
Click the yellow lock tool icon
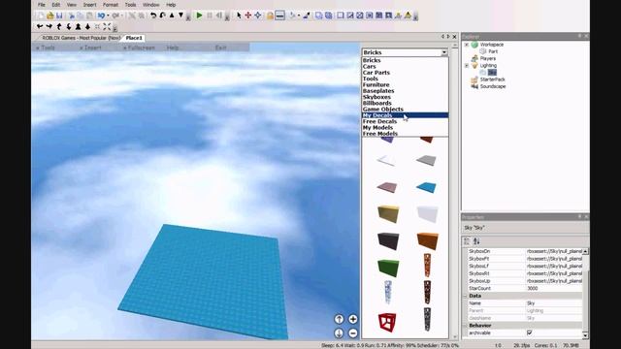pyautogui.click(x=270, y=16)
